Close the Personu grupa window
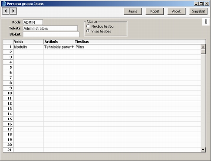 click(207, 3)
